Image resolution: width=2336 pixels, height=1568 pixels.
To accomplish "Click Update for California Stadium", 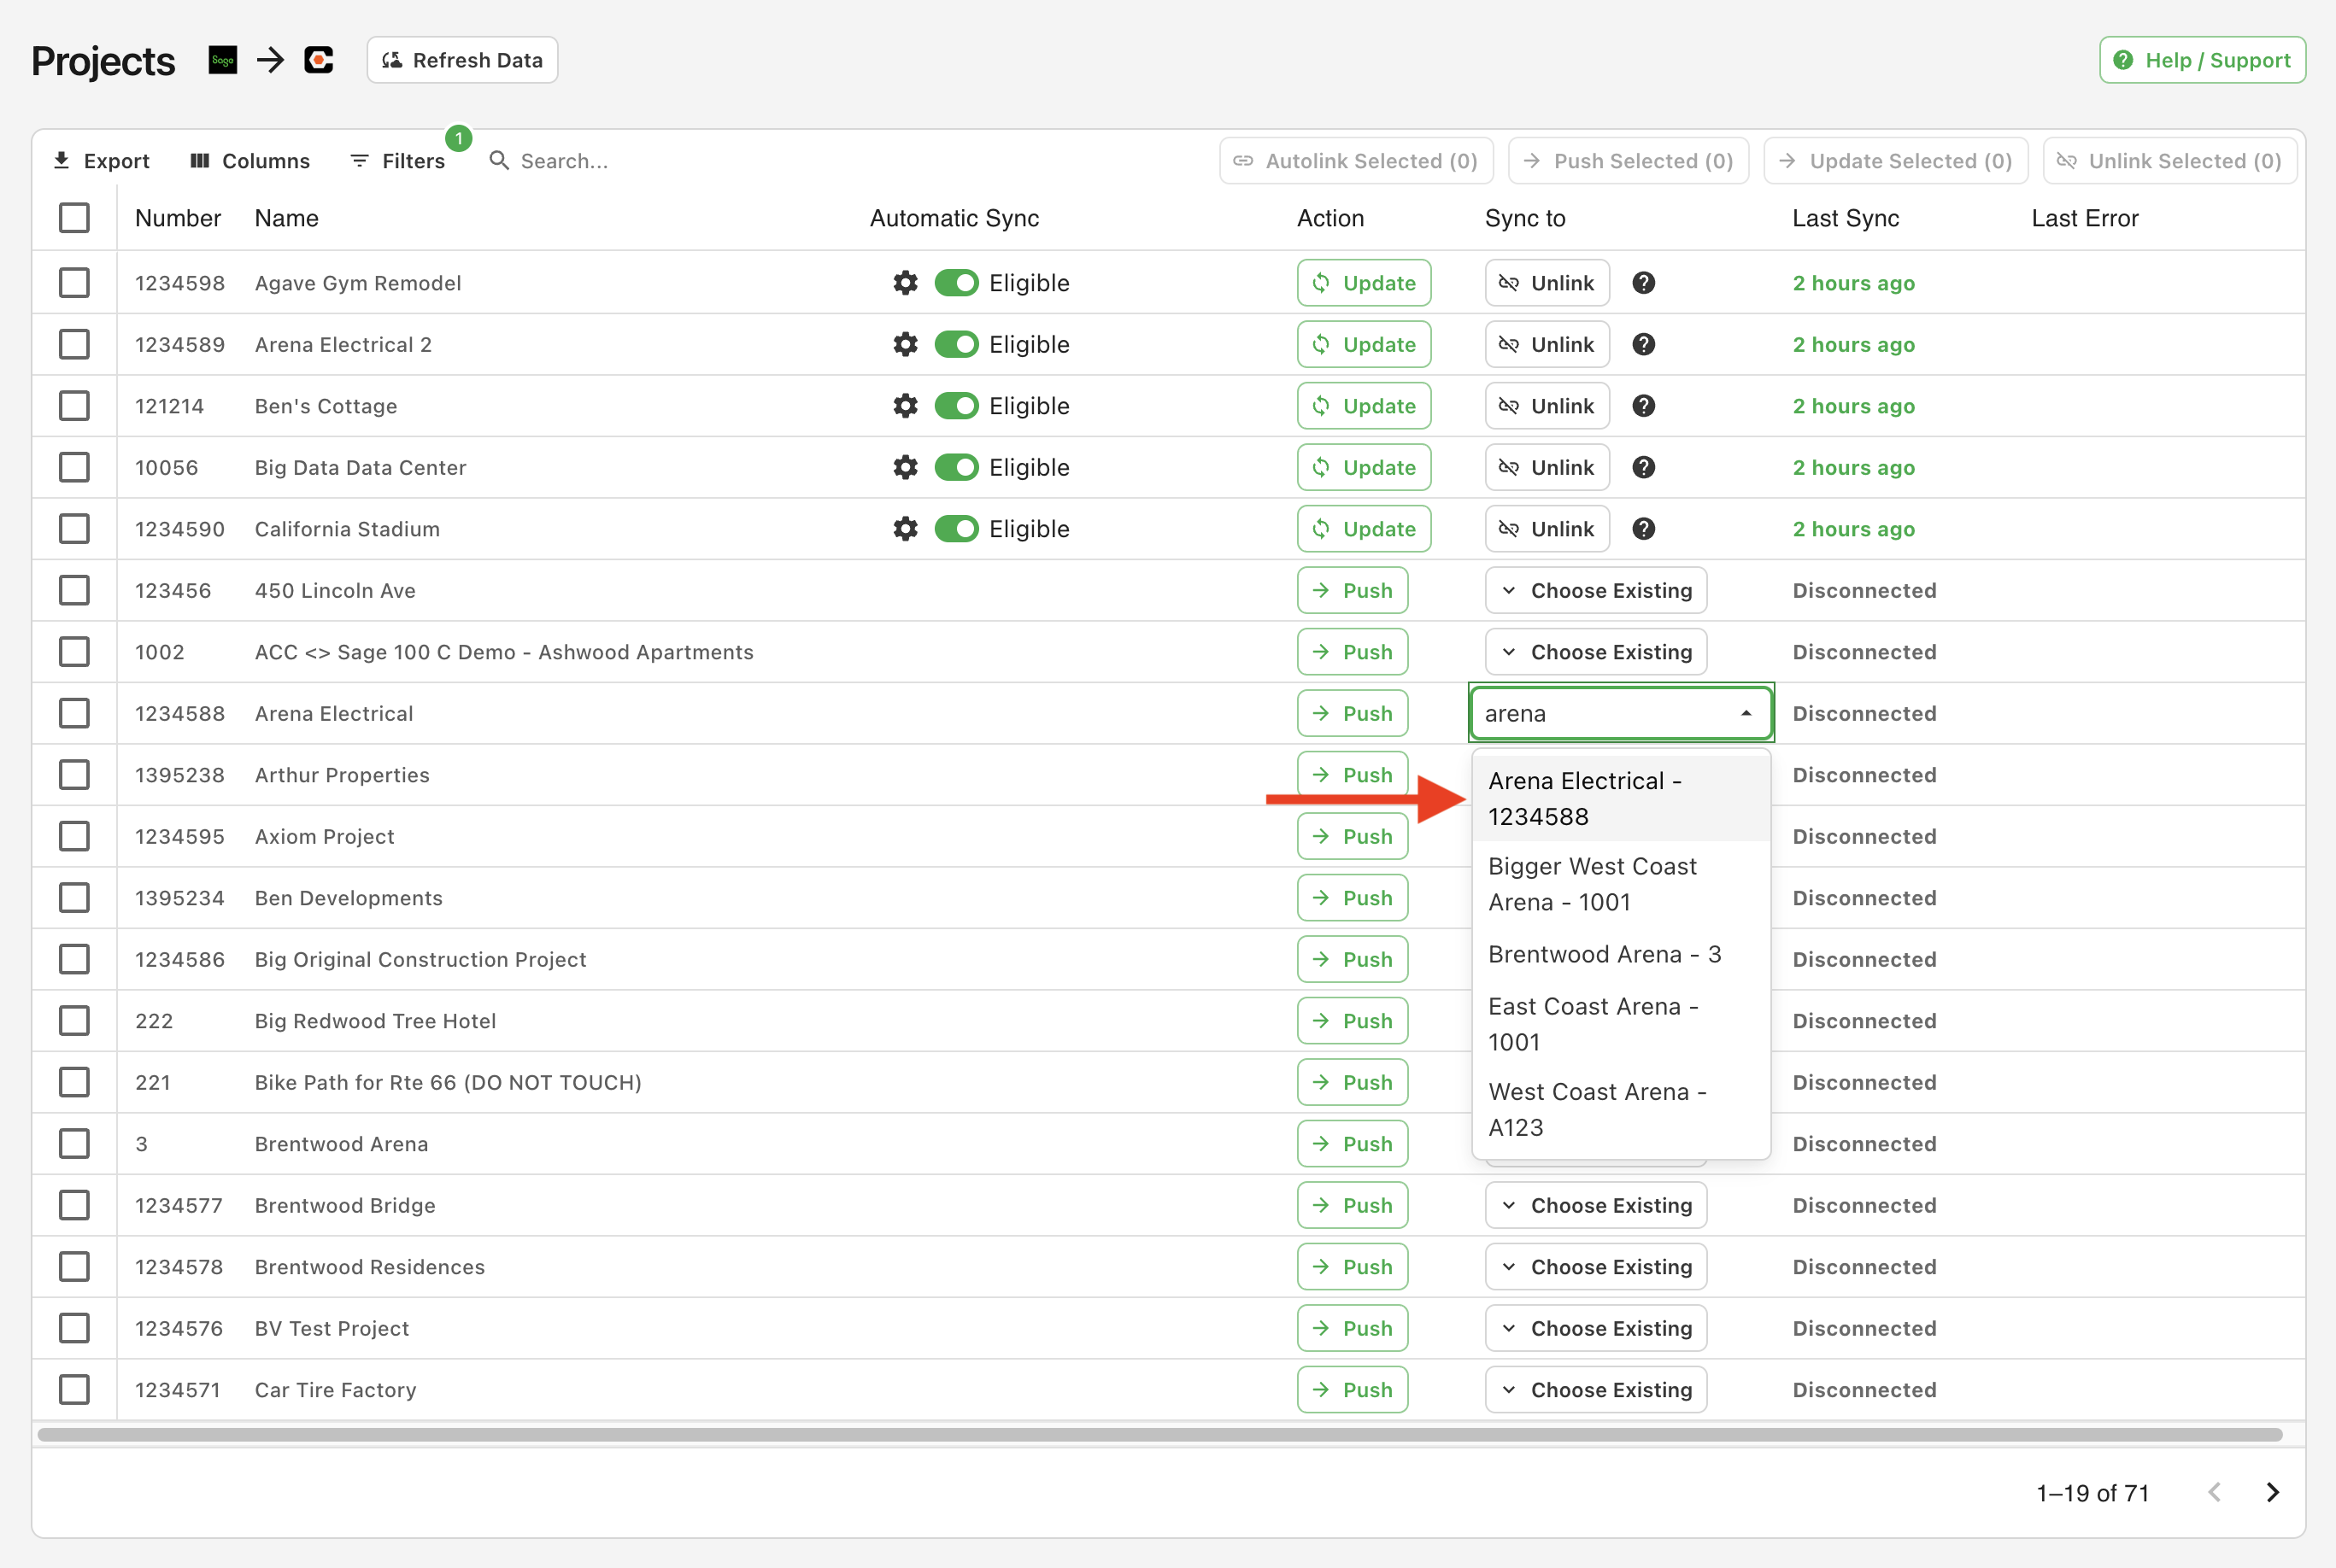I will pyautogui.click(x=1364, y=529).
